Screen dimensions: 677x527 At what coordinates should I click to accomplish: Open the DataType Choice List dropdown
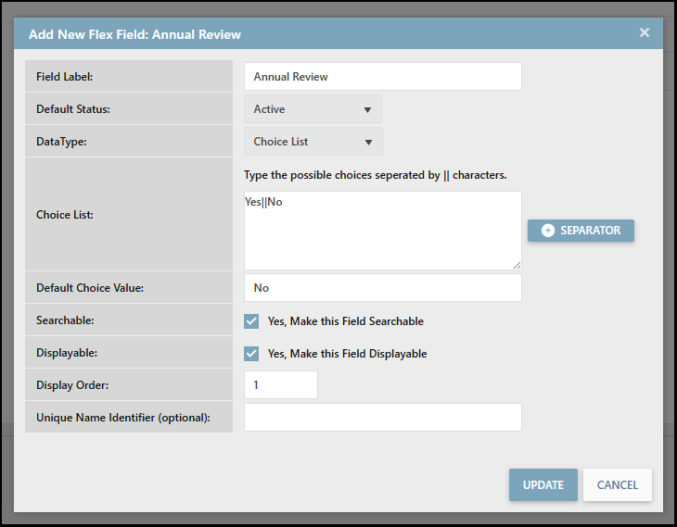313,142
